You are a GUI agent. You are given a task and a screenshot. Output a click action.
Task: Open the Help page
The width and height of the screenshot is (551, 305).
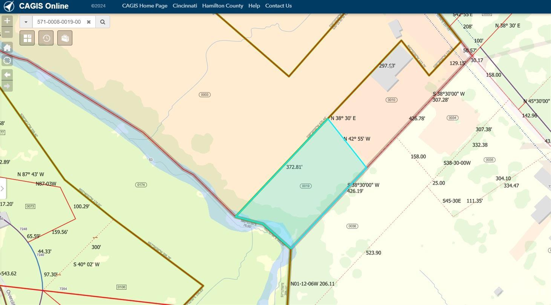pyautogui.click(x=254, y=6)
